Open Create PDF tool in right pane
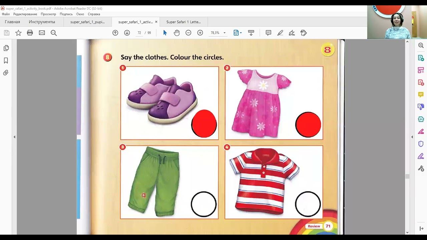 point(421,82)
